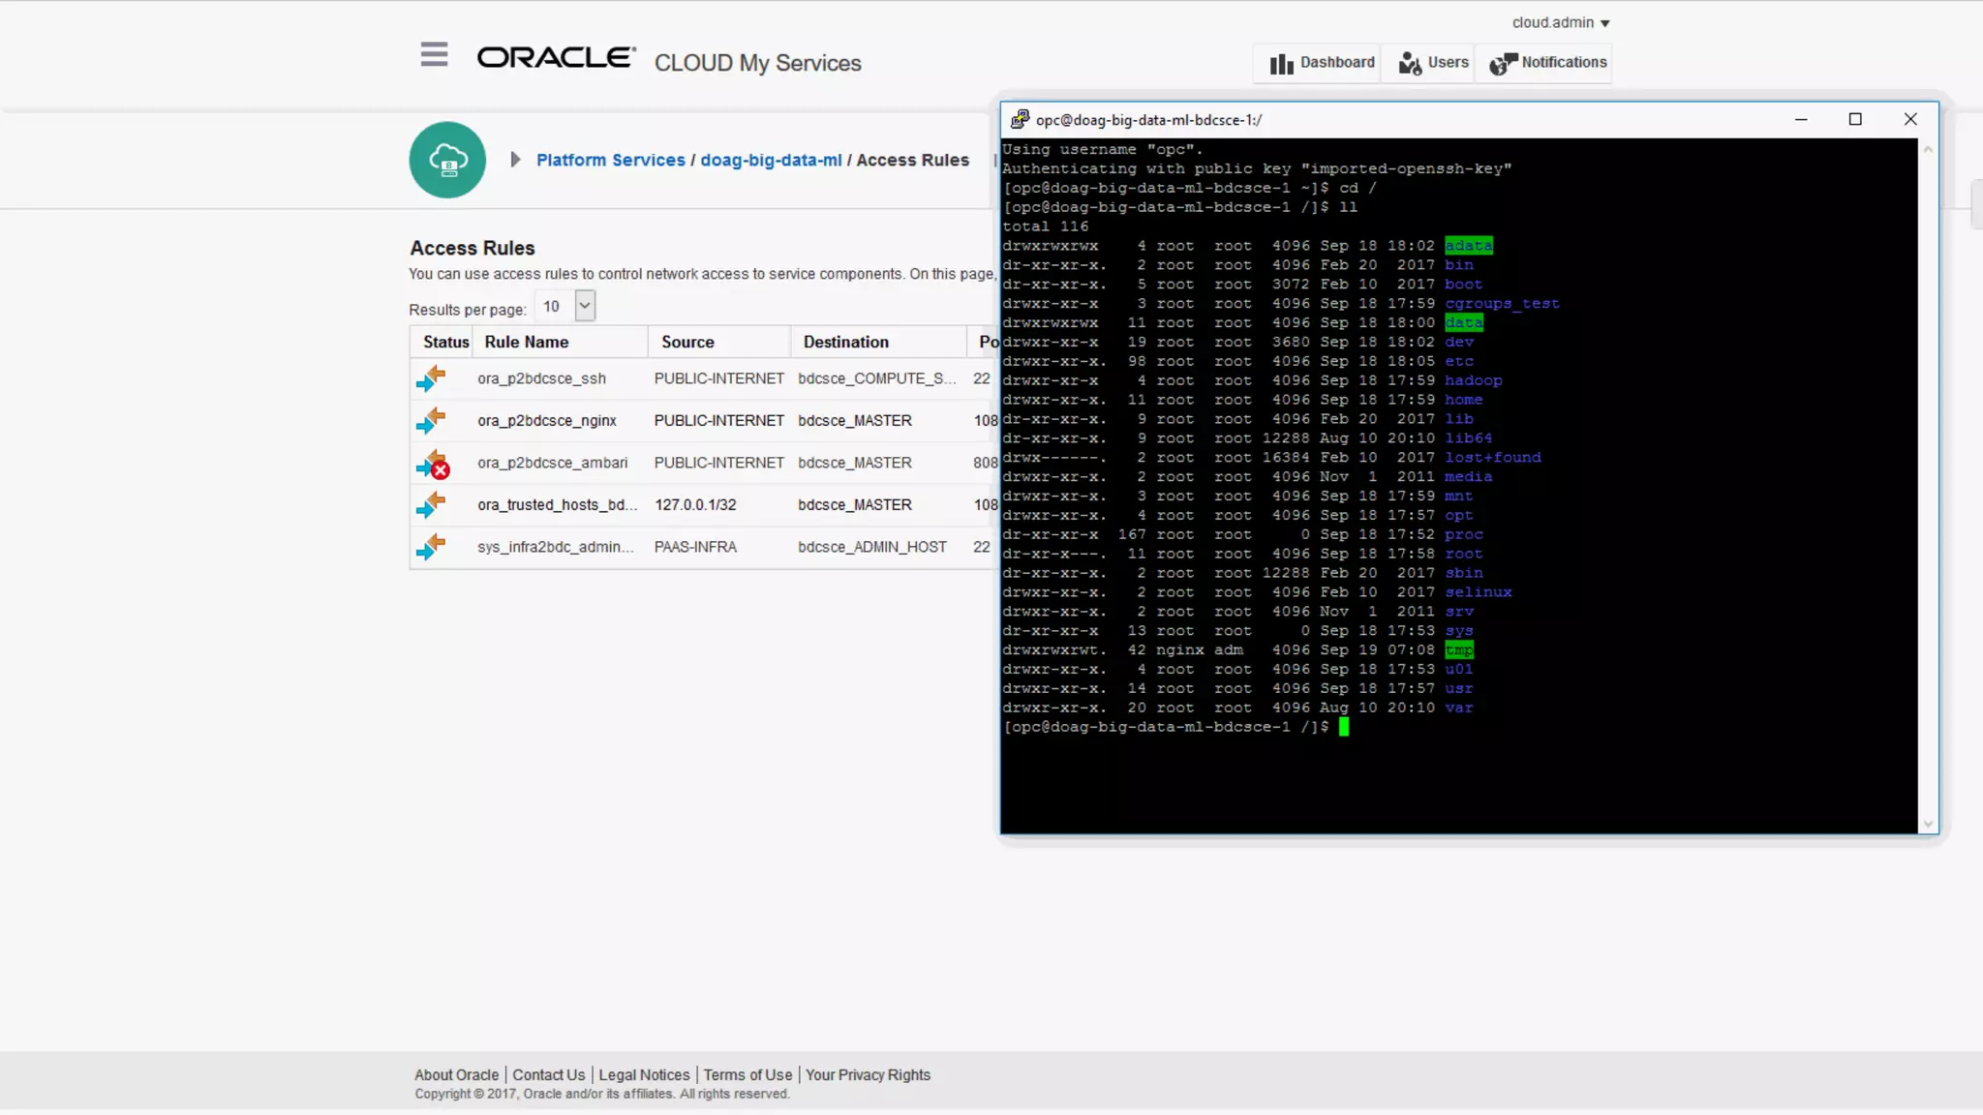This screenshot has height=1115, width=1983.
Task: Click the disabled ora_p2bdcsce_ambari status icon
Action: (432, 464)
